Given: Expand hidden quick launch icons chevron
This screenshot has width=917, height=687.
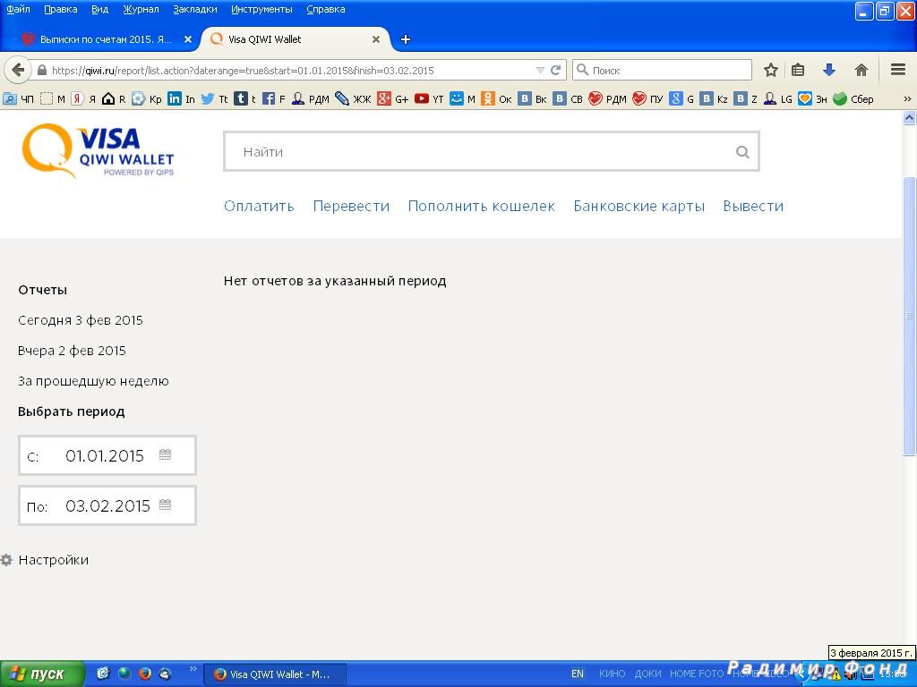Looking at the screenshot, I should 193,669.
